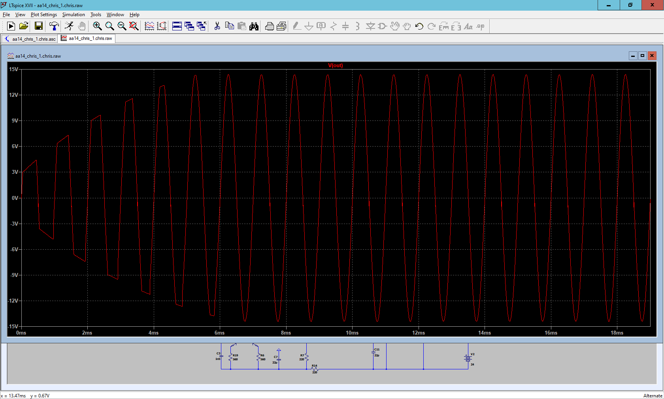Click the Place resistor icon
Image resolution: width=664 pixels, height=399 pixels.
click(334, 26)
